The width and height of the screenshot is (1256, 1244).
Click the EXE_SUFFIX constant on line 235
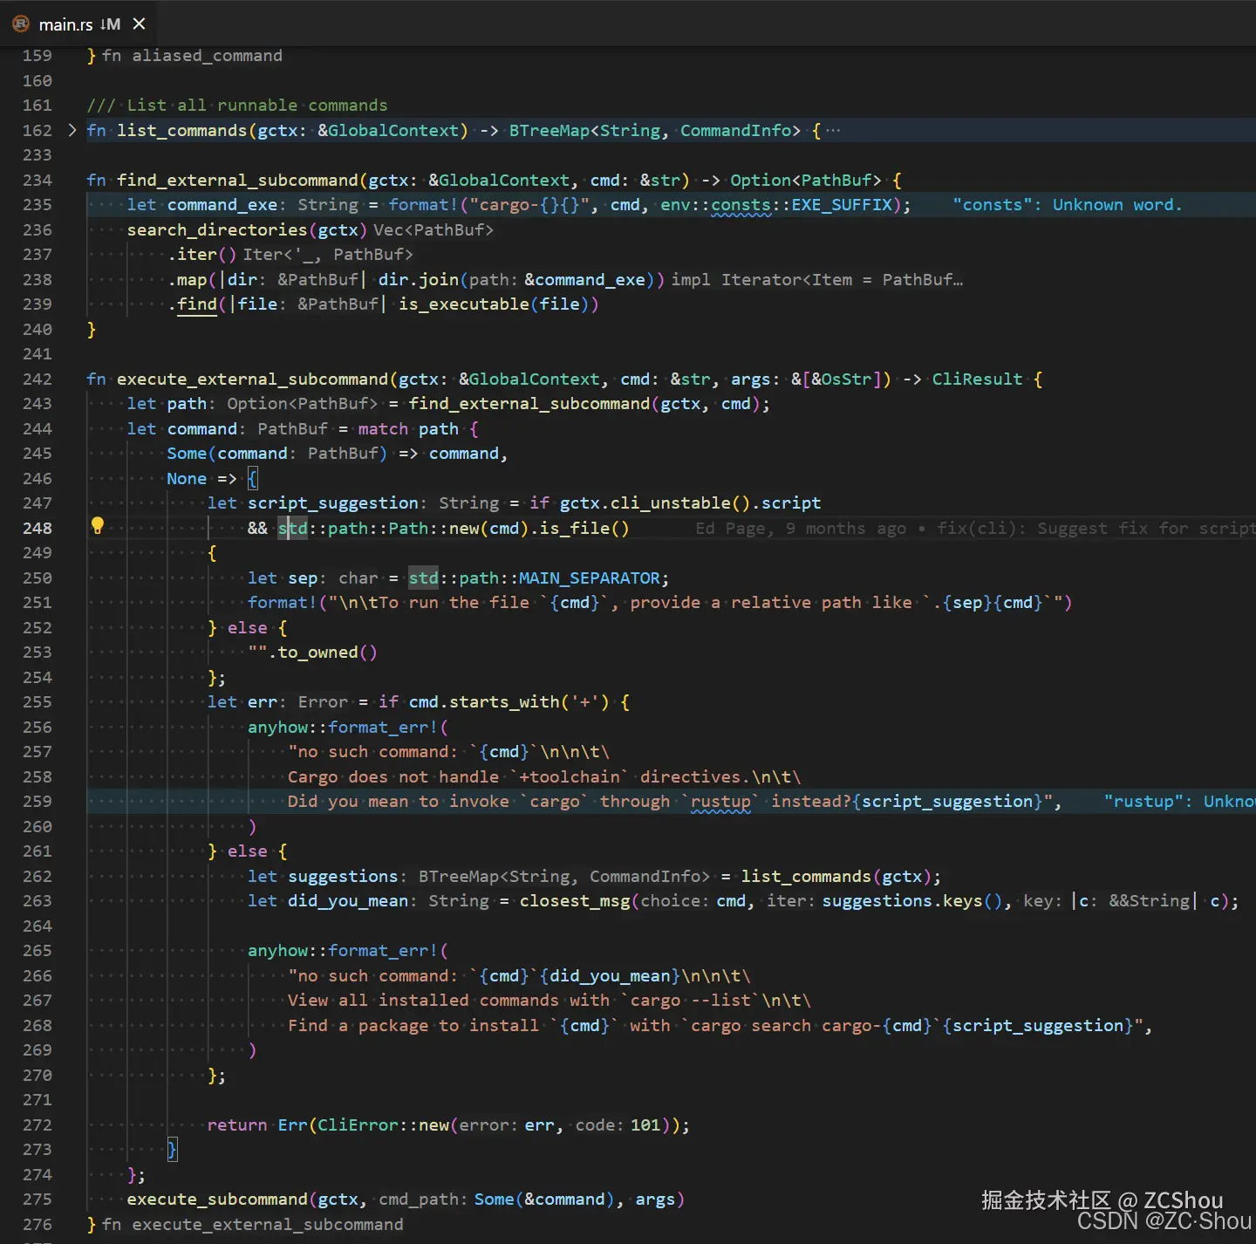point(842,205)
